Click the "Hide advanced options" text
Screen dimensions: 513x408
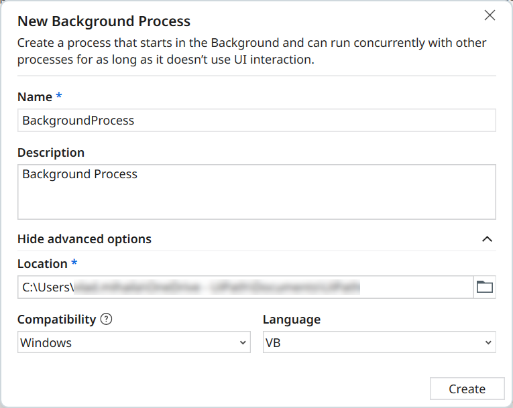84,239
